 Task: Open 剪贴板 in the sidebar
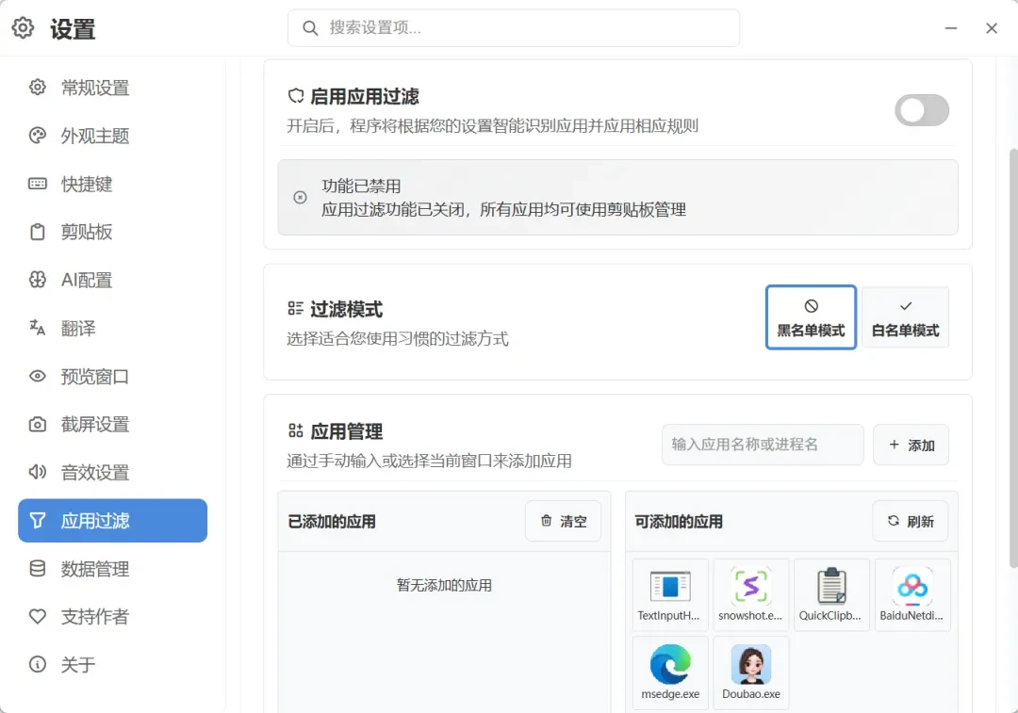click(112, 232)
